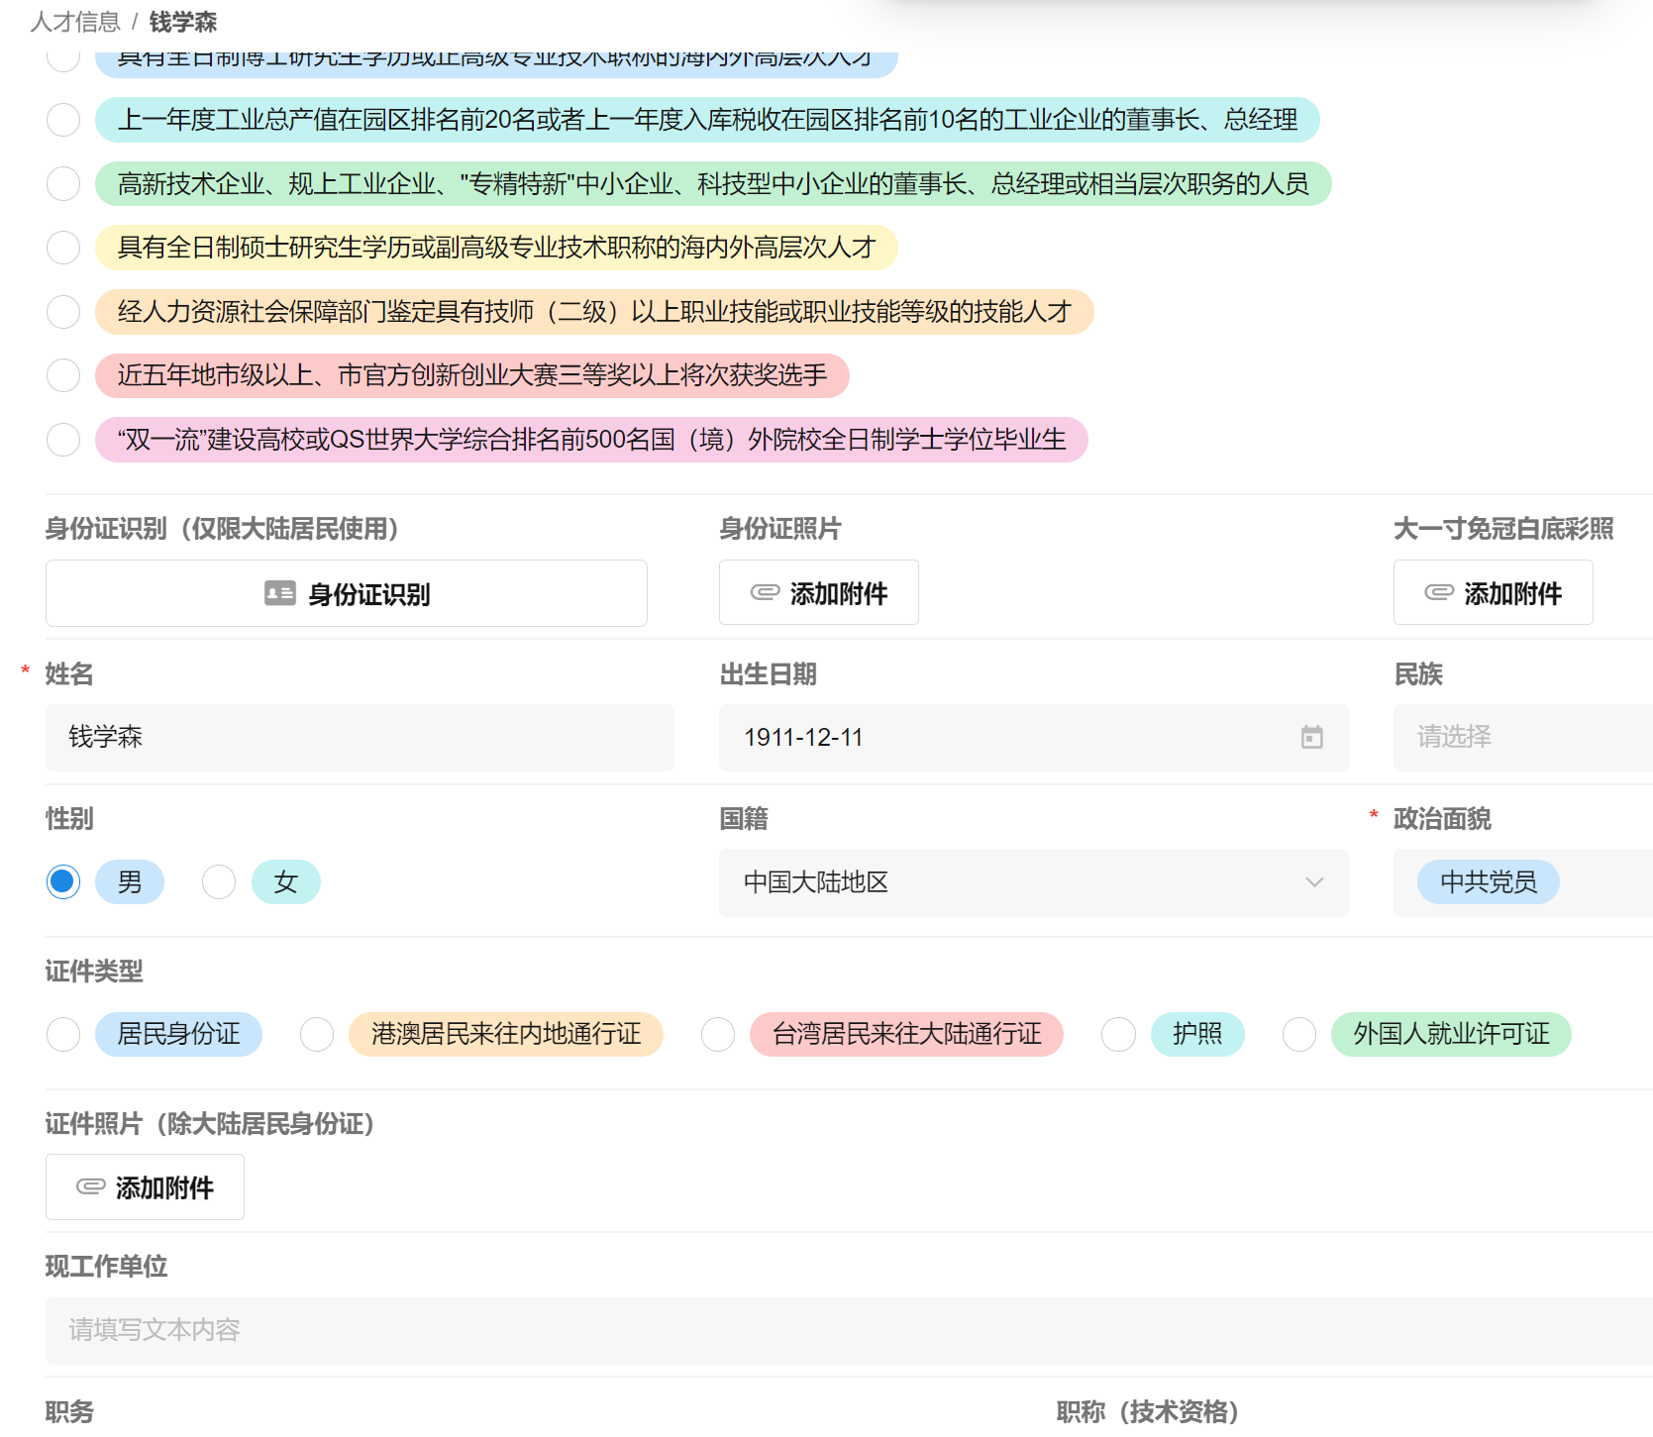Choose 护照 as certificate type

click(x=1118, y=1034)
